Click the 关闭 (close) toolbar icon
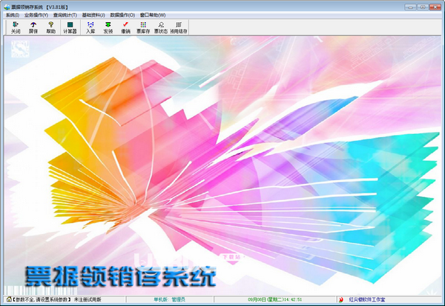445x306 pixels. pyautogui.click(x=16, y=27)
